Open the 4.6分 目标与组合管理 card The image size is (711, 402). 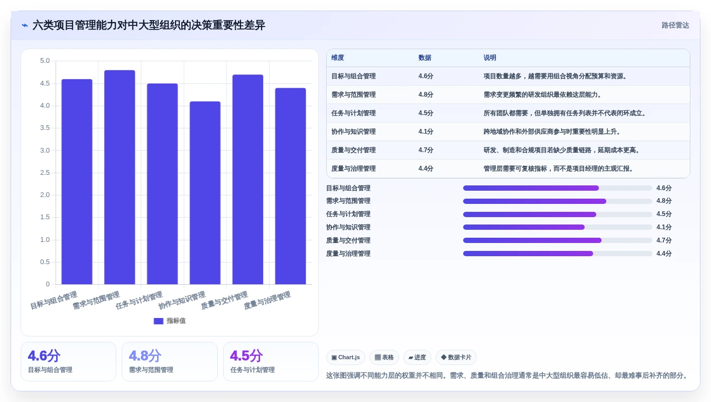[x=68, y=361]
